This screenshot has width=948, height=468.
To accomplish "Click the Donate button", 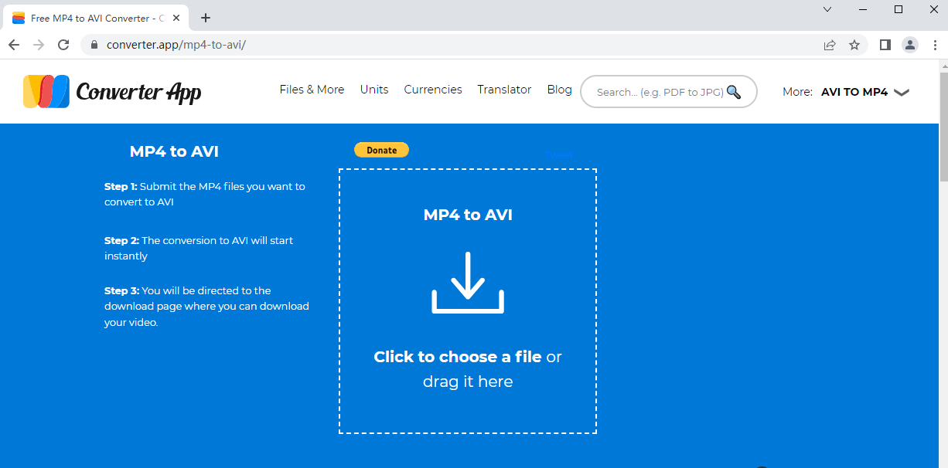I will tap(381, 149).
